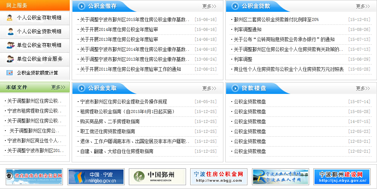This screenshot has height=189, width=377.
Task: Open 宁波市鄞州区住房公积金提取业务操作规程
Action: pos(124,102)
